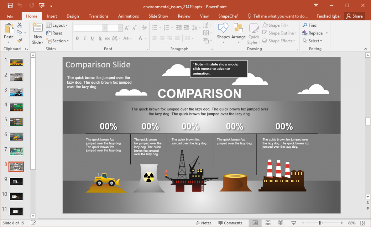Image resolution: width=371 pixels, height=227 pixels.
Task: Click the Share button
Action: pyautogui.click(x=354, y=16)
